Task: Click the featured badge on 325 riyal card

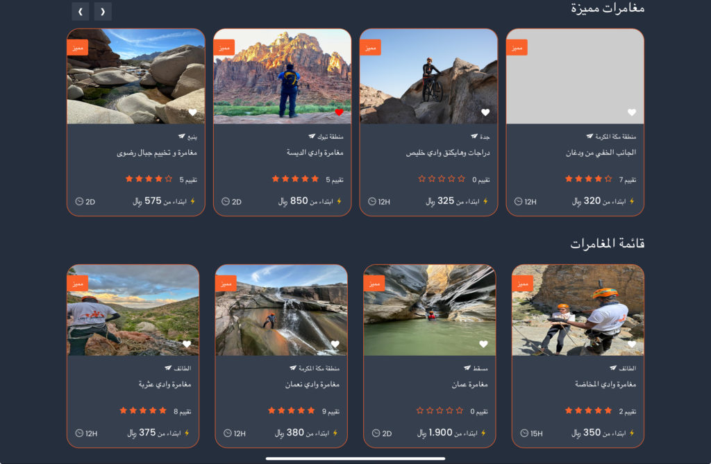Action: point(371,48)
